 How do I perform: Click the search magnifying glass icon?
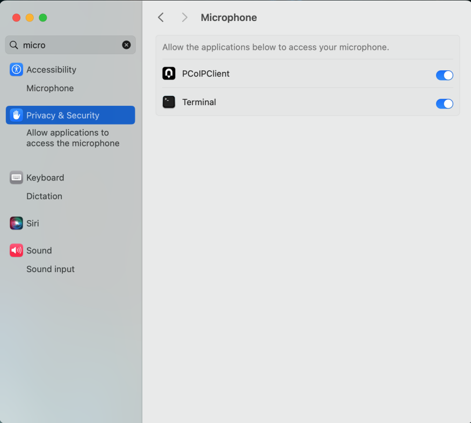(x=14, y=45)
